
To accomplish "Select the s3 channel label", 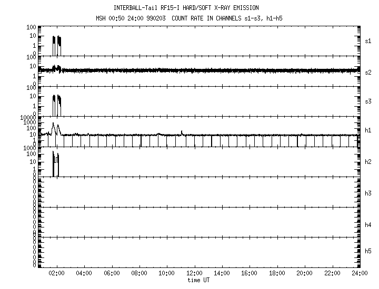I will click(368, 101).
